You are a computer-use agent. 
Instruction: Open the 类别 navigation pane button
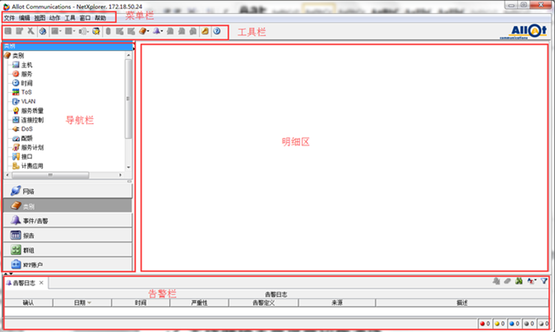pyautogui.click(x=67, y=206)
